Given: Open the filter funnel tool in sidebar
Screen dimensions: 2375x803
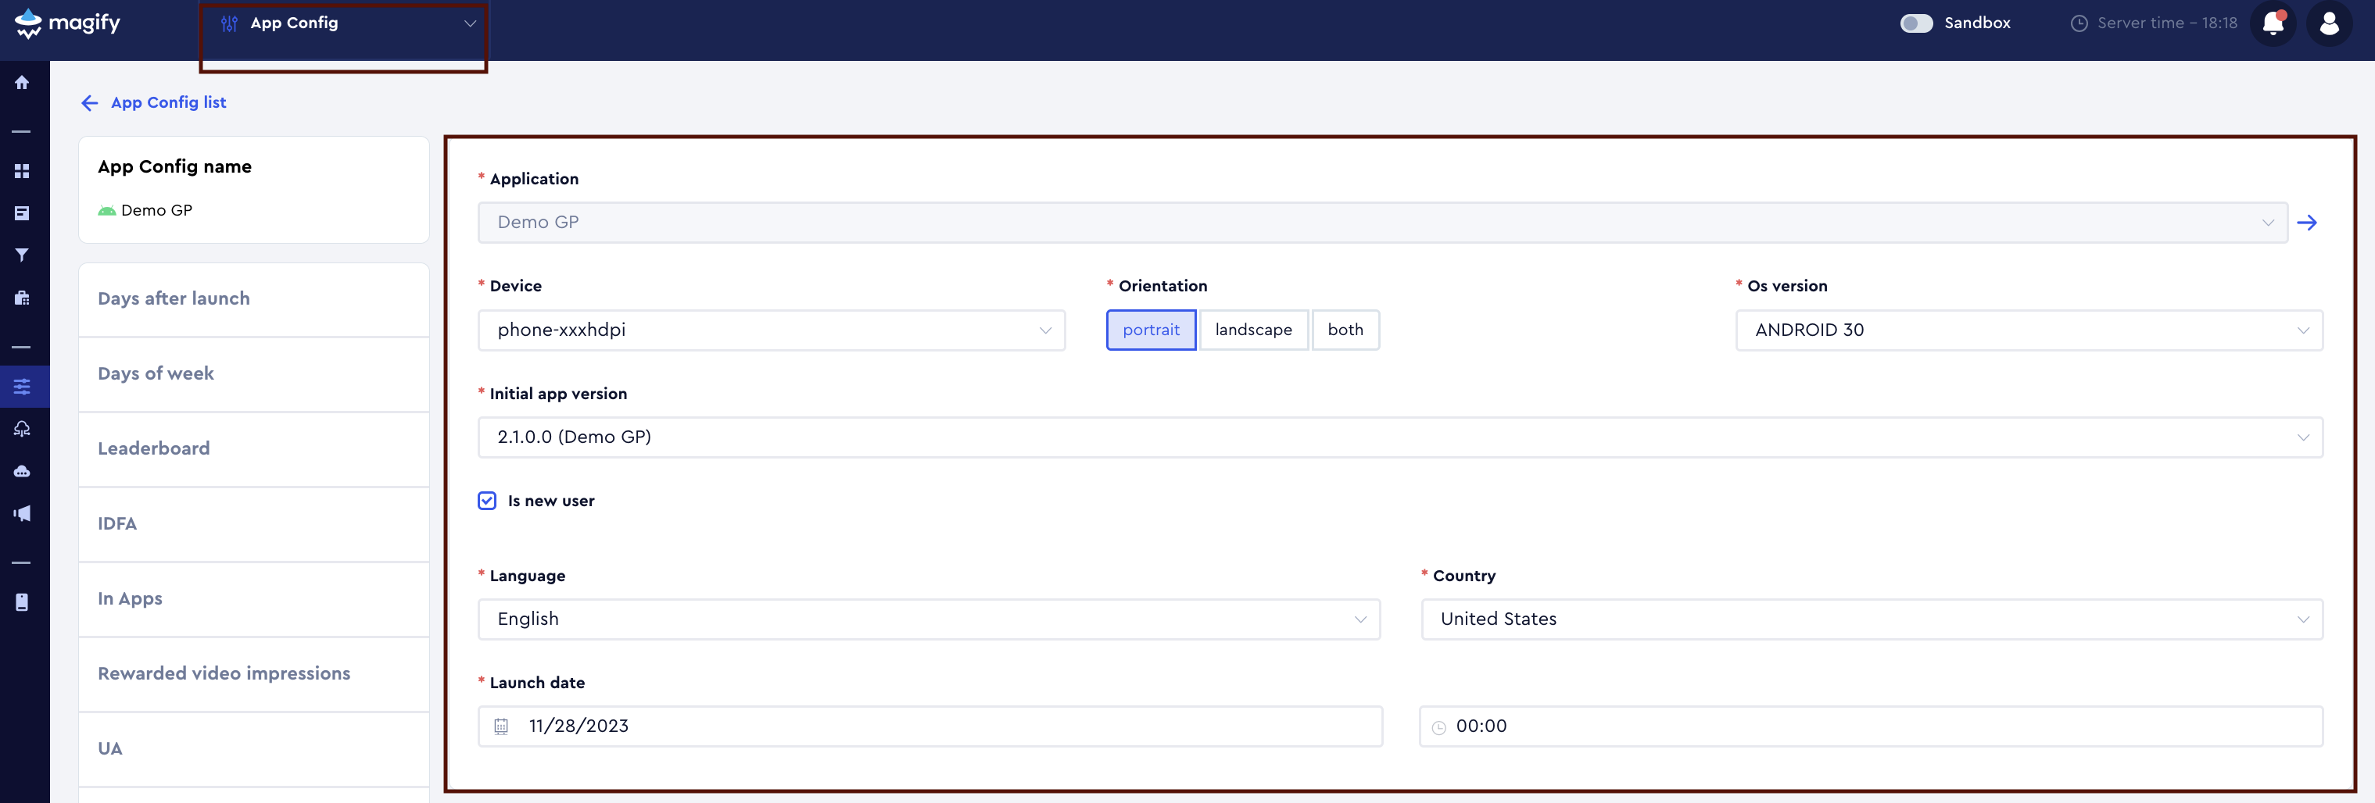Looking at the screenshot, I should 21,255.
